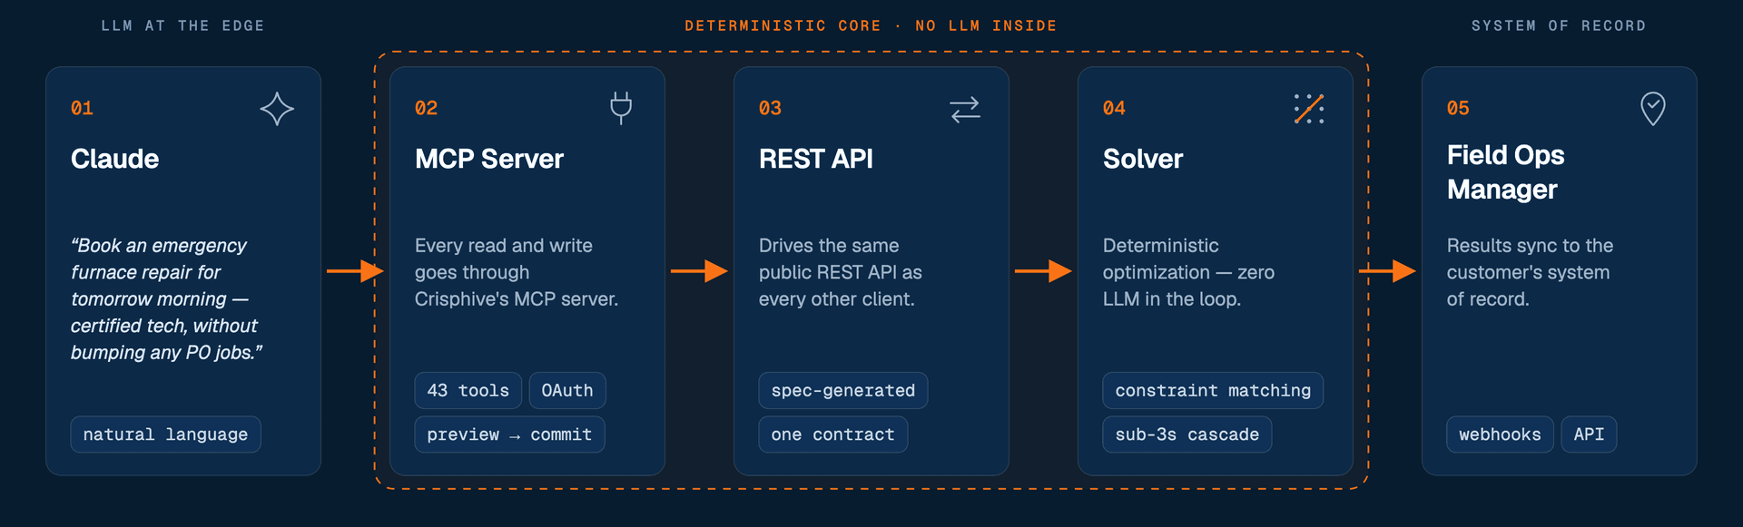Select the 'preview → commit' tag
1743x527 pixels.
(509, 434)
